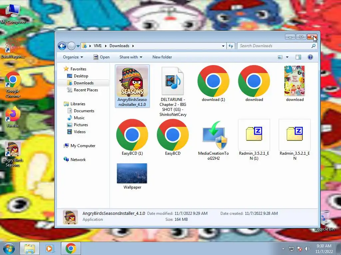
Task: Open the DataWagon desktop shortcut
Action: 13,48
